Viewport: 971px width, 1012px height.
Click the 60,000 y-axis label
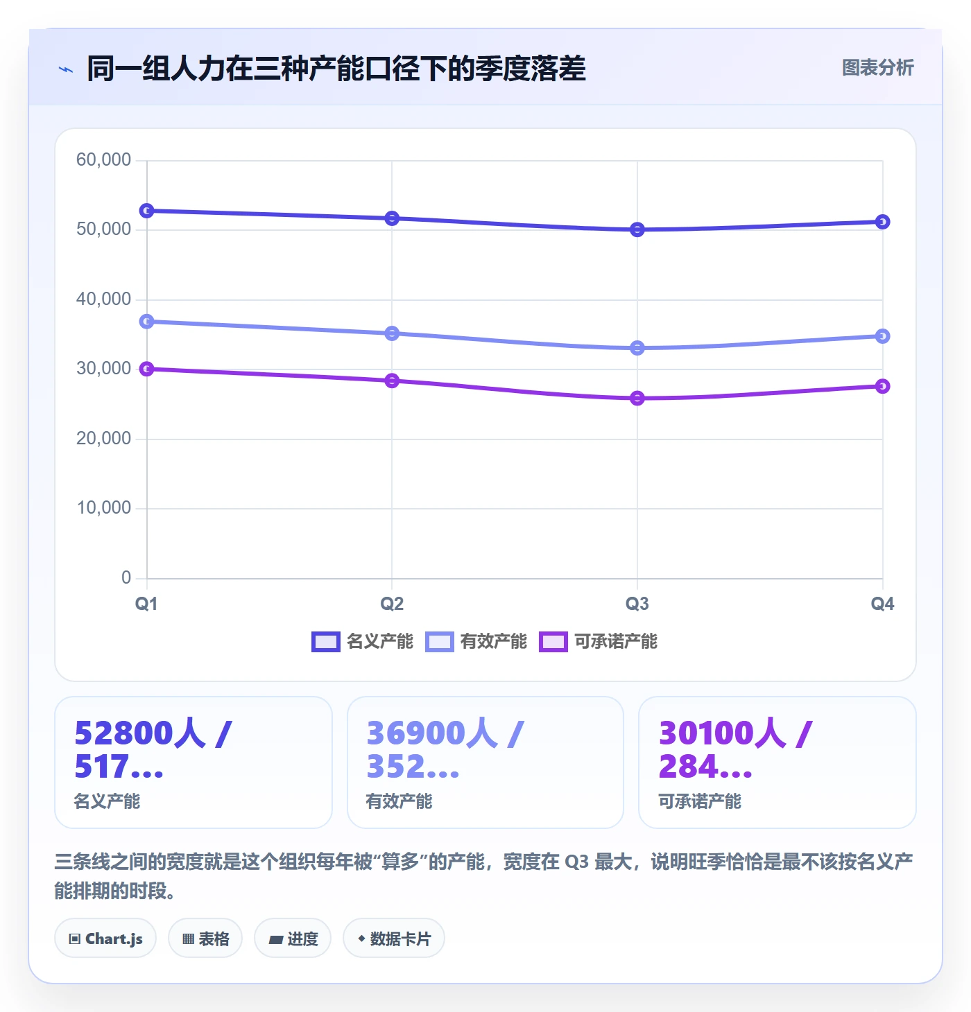pos(103,160)
